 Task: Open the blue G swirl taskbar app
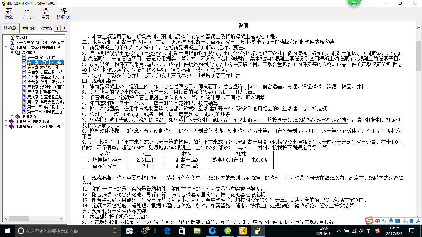click(x=212, y=231)
